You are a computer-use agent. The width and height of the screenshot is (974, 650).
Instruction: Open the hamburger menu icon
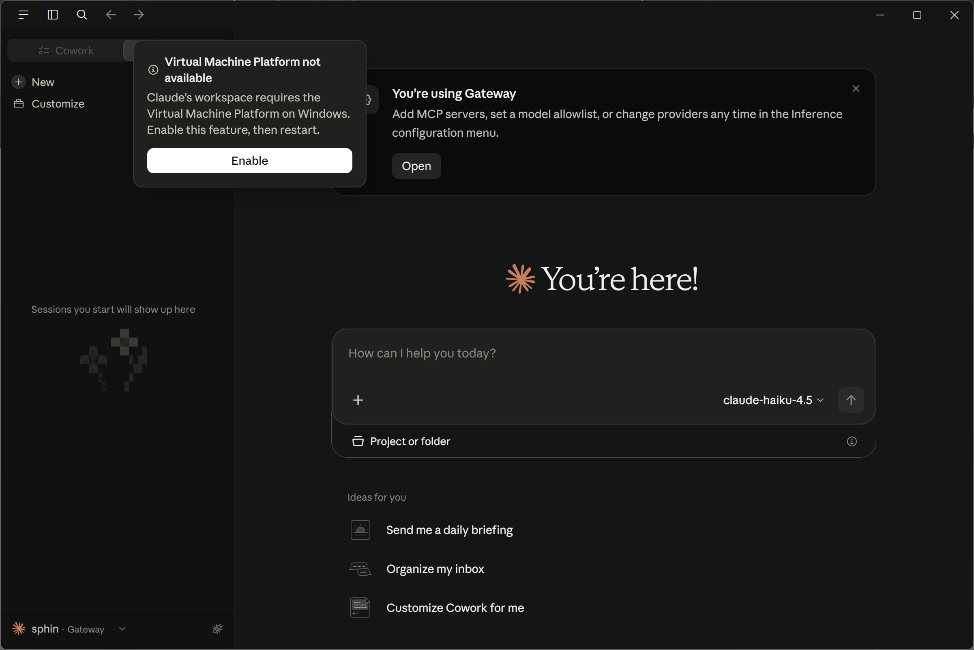(x=24, y=15)
